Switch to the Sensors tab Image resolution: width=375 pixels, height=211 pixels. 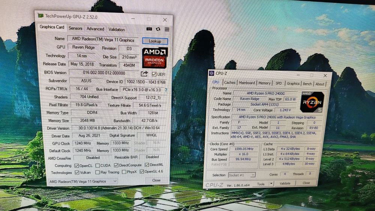75,28
